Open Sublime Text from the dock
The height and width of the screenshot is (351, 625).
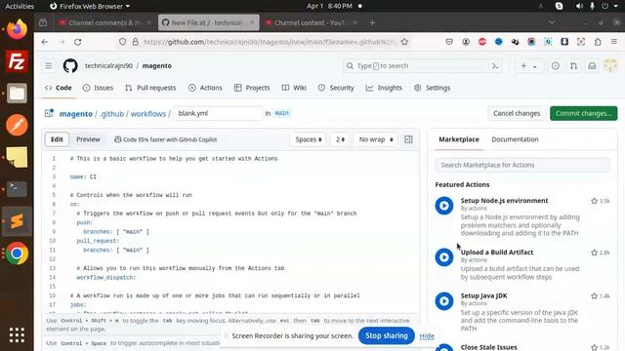tap(17, 221)
